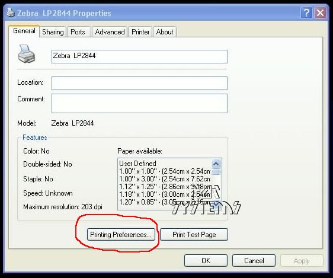
Task: Click the Model value Zebra LP2844
Action: [x=72, y=123]
